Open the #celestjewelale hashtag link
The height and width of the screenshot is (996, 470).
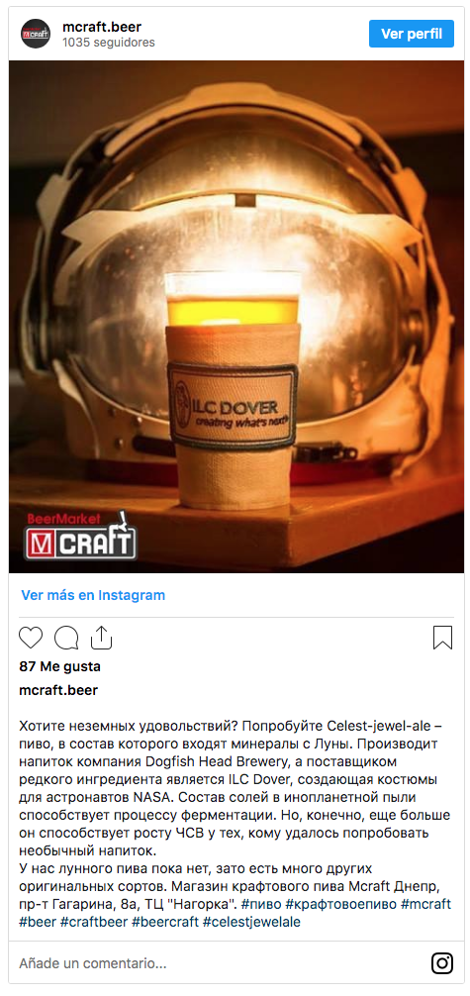[x=251, y=922]
